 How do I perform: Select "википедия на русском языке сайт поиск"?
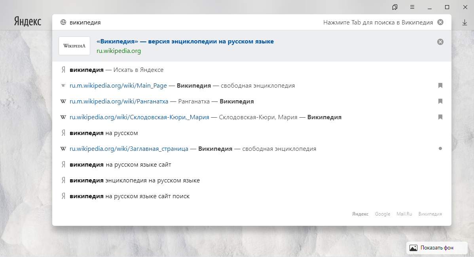click(x=252, y=196)
